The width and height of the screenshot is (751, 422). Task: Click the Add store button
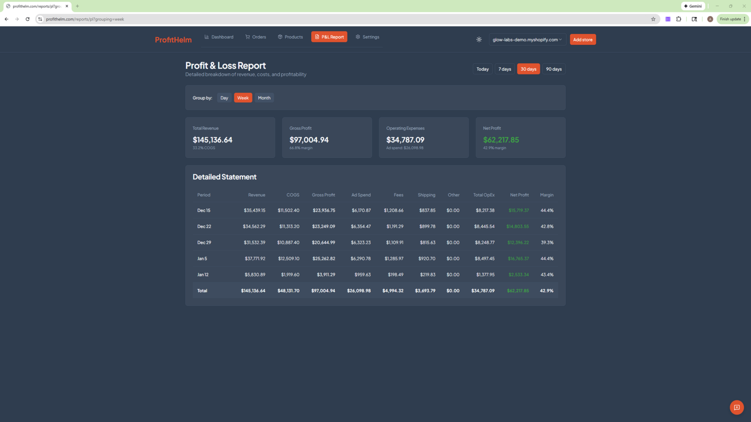[x=583, y=39]
